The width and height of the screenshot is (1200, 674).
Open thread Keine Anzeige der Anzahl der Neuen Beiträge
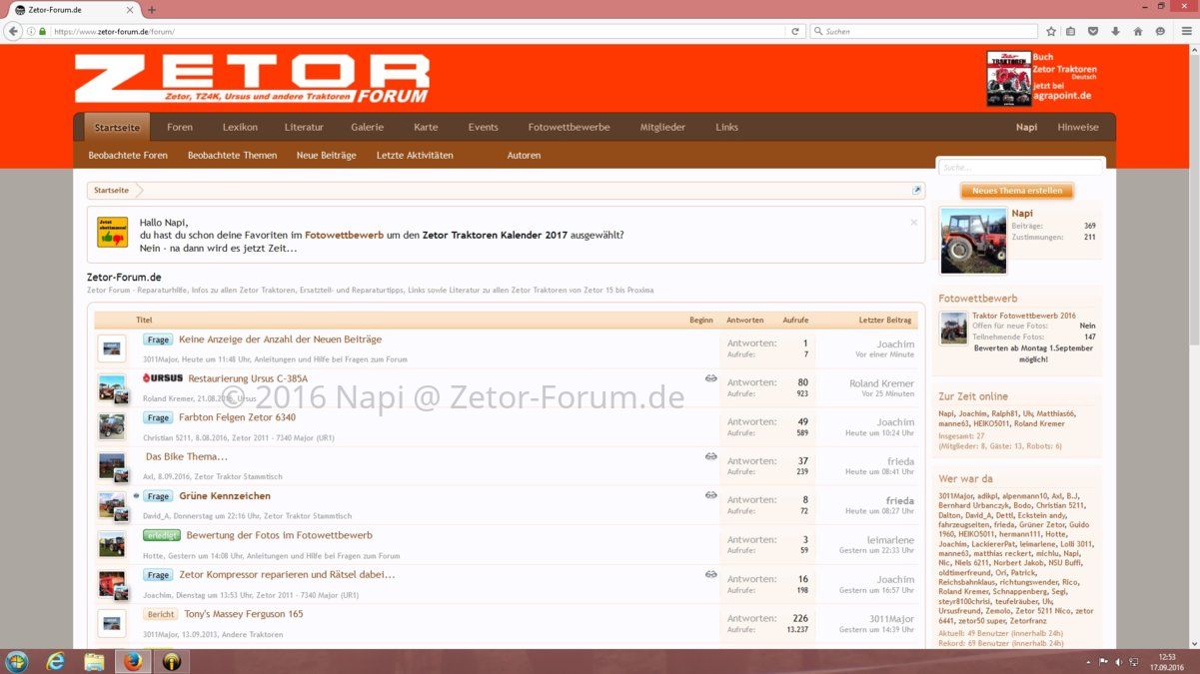click(x=280, y=339)
